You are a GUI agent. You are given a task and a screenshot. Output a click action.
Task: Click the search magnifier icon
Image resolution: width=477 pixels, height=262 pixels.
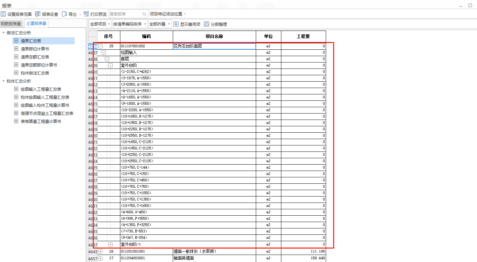pos(145,14)
